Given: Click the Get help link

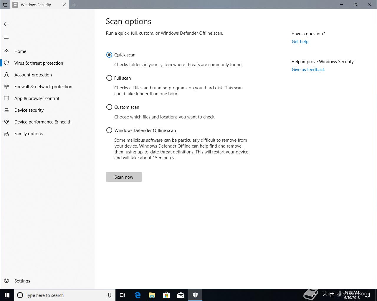Looking at the screenshot, I should pyautogui.click(x=300, y=41).
